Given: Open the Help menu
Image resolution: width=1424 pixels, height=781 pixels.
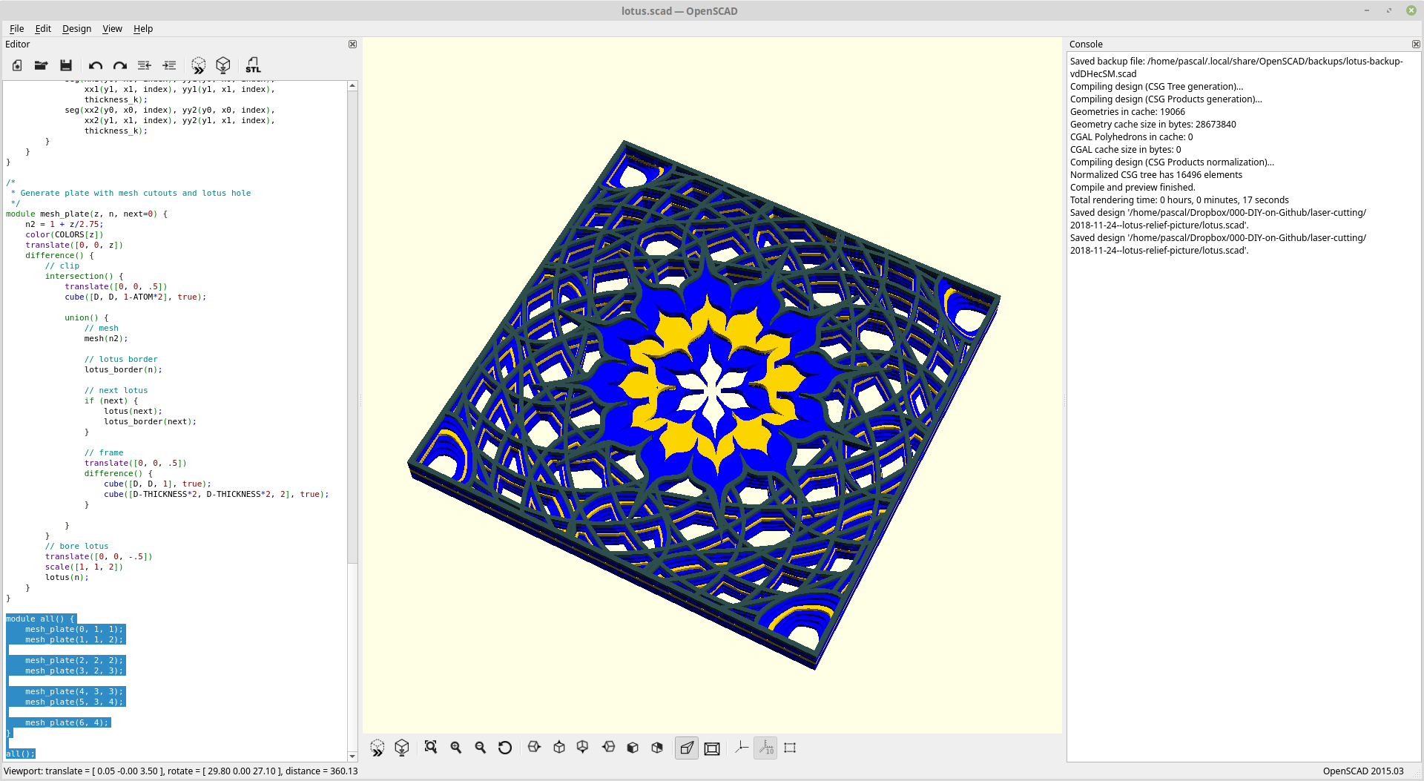Looking at the screenshot, I should 142,29.
